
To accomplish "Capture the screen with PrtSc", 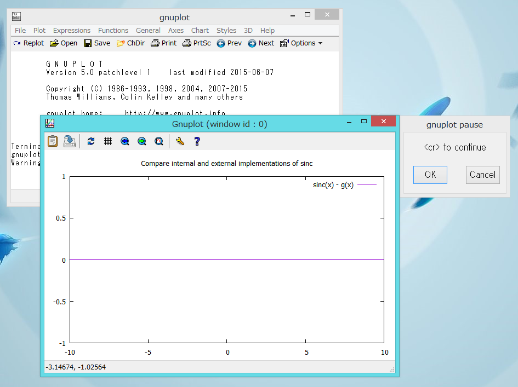I will point(196,43).
